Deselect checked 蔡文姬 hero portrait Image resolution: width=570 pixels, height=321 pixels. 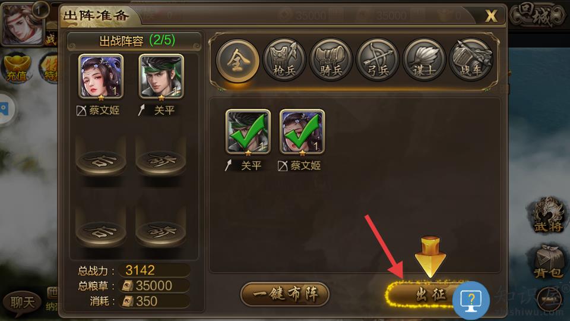coord(302,131)
